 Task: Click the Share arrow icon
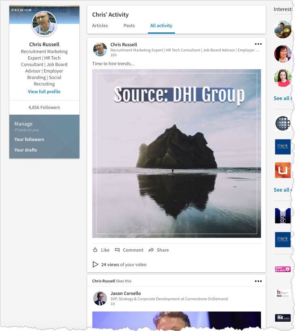[x=151, y=250]
